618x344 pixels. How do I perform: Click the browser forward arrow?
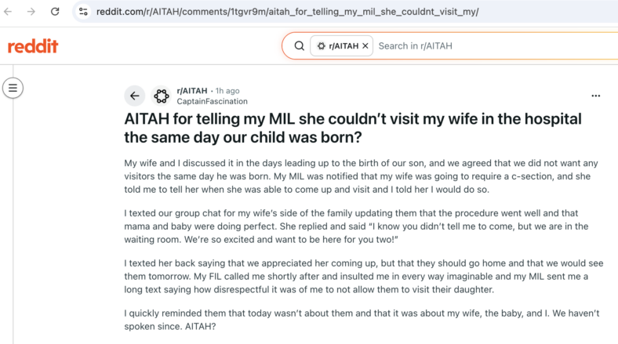pyautogui.click(x=31, y=12)
